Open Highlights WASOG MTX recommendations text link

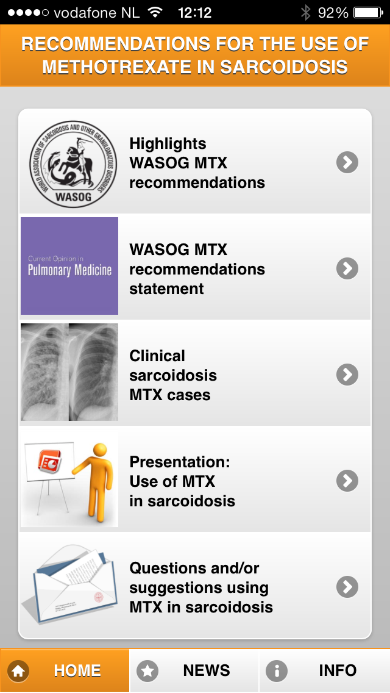197,163
